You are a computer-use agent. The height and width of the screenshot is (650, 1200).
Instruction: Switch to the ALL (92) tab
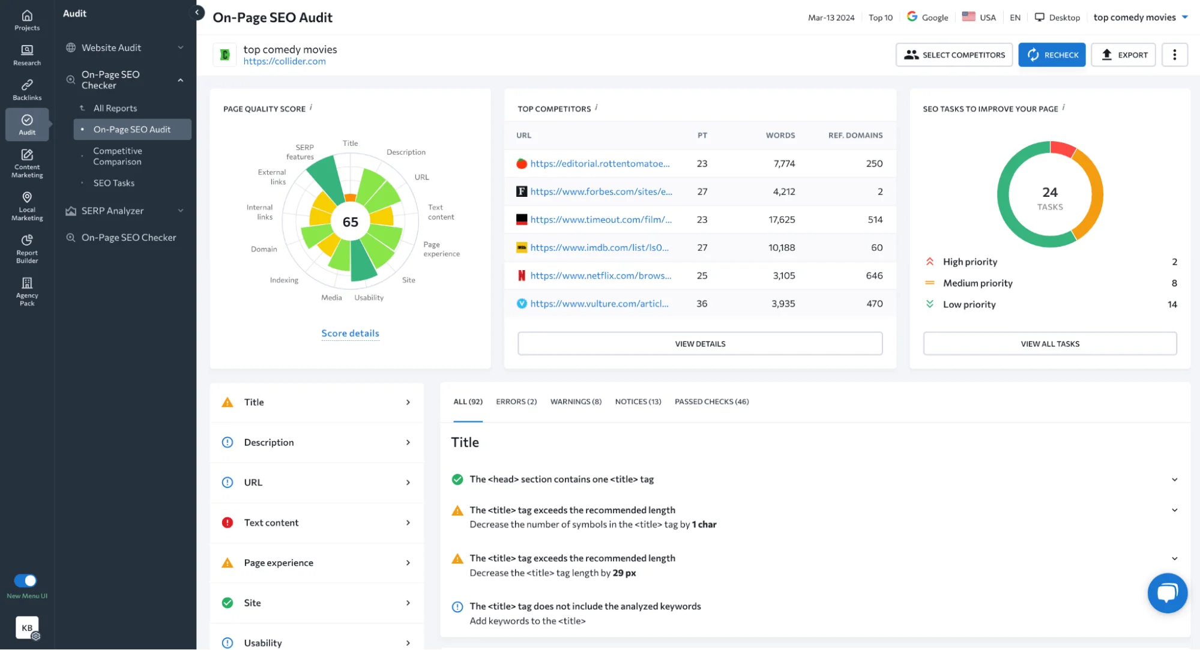tap(468, 402)
